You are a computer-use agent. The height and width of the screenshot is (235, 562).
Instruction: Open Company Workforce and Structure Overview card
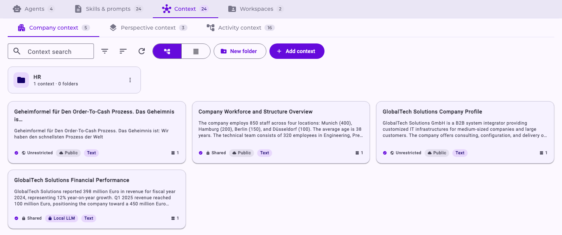[281, 132]
